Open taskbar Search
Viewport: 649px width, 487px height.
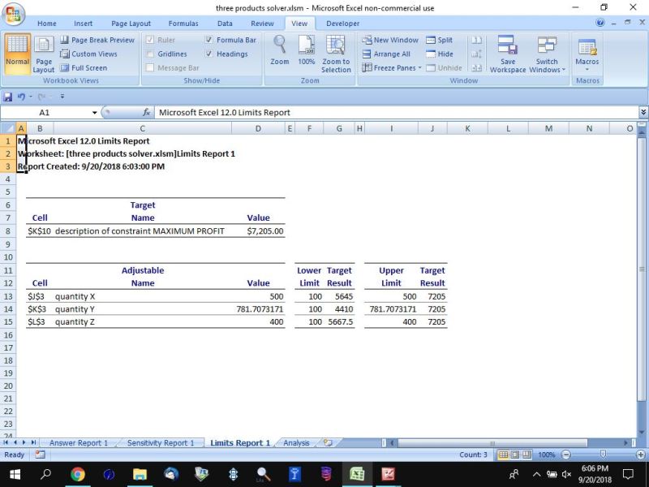pyautogui.click(x=45, y=474)
